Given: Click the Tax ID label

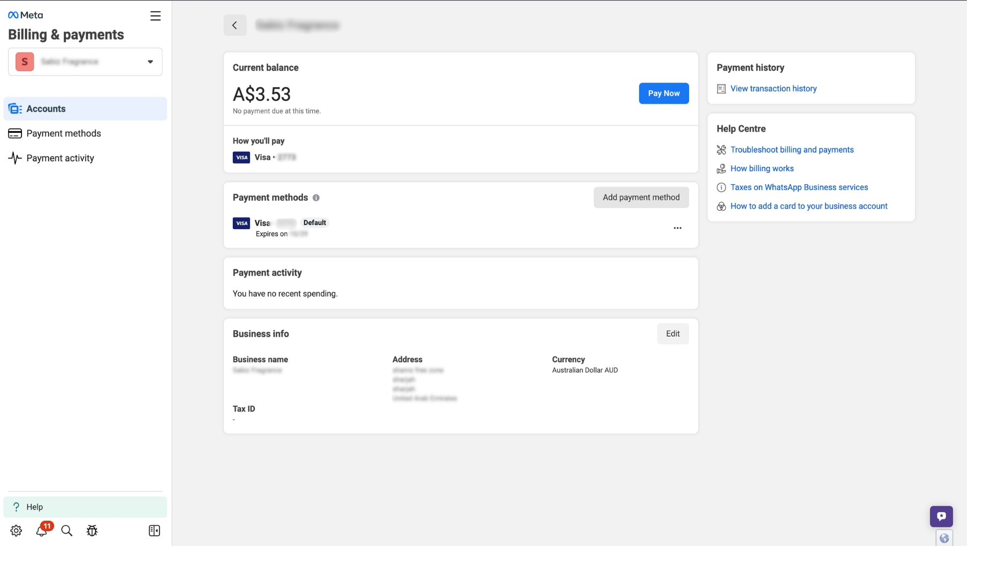Looking at the screenshot, I should [x=244, y=409].
